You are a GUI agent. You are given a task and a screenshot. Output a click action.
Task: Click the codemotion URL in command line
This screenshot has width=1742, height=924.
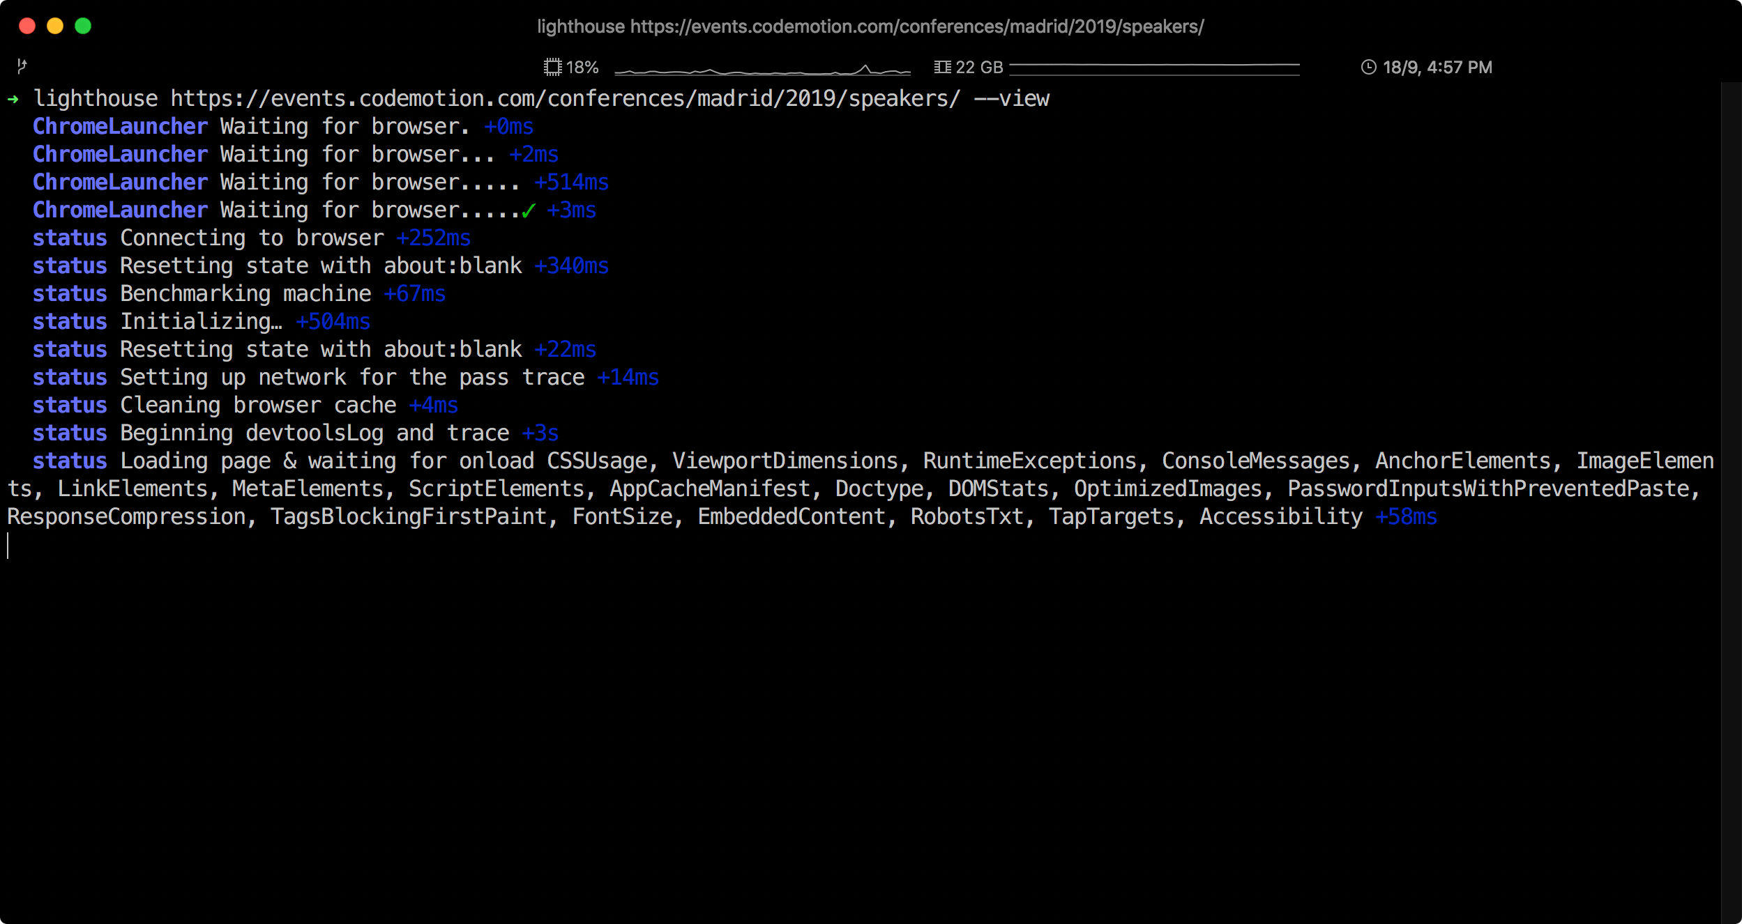pos(565,99)
